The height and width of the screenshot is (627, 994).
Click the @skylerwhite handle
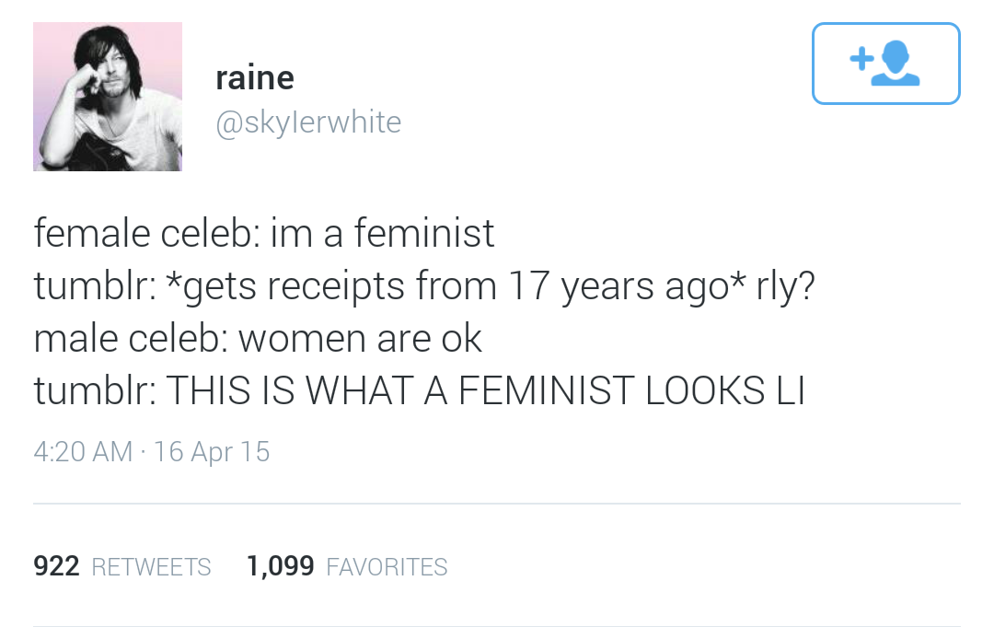(x=308, y=122)
